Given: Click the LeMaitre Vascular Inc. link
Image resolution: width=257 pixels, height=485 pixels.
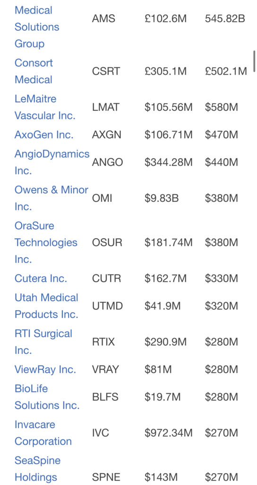Looking at the screenshot, I should tap(45, 107).
